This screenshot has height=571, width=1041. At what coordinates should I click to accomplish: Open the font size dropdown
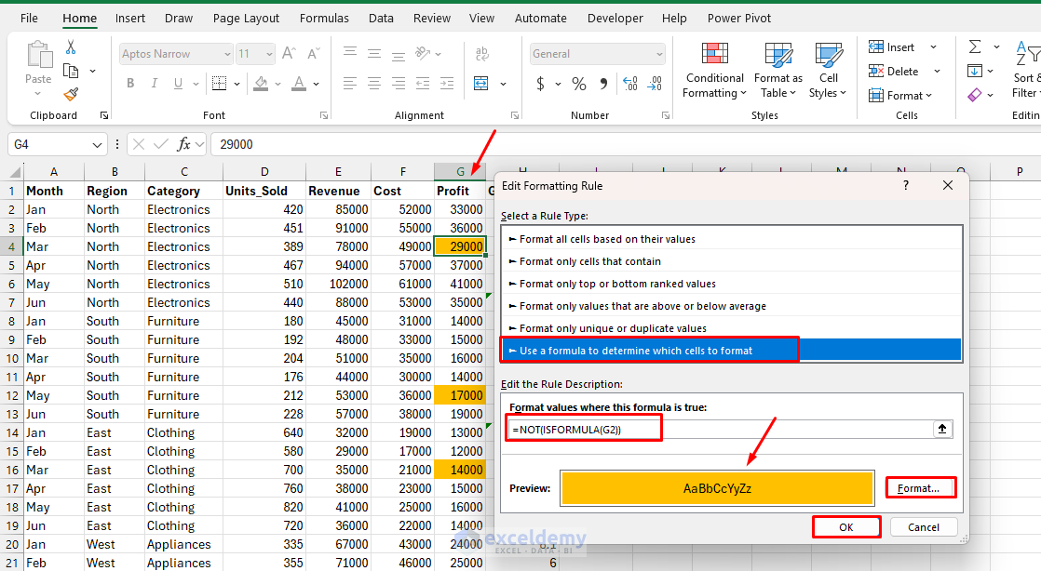click(269, 54)
